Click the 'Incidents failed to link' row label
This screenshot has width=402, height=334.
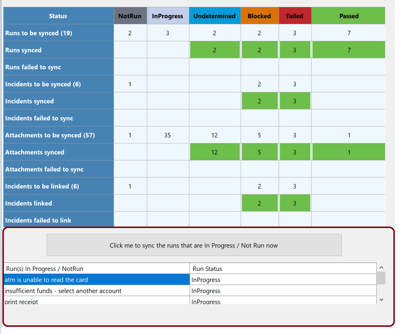pos(58,220)
